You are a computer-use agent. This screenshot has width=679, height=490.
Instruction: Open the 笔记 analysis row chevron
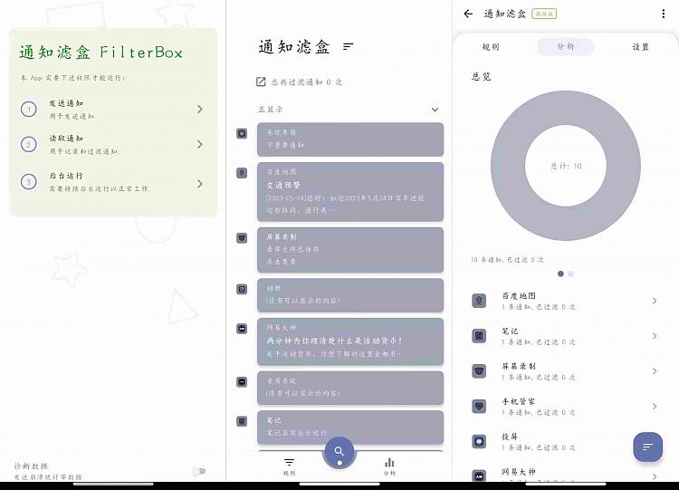655,336
